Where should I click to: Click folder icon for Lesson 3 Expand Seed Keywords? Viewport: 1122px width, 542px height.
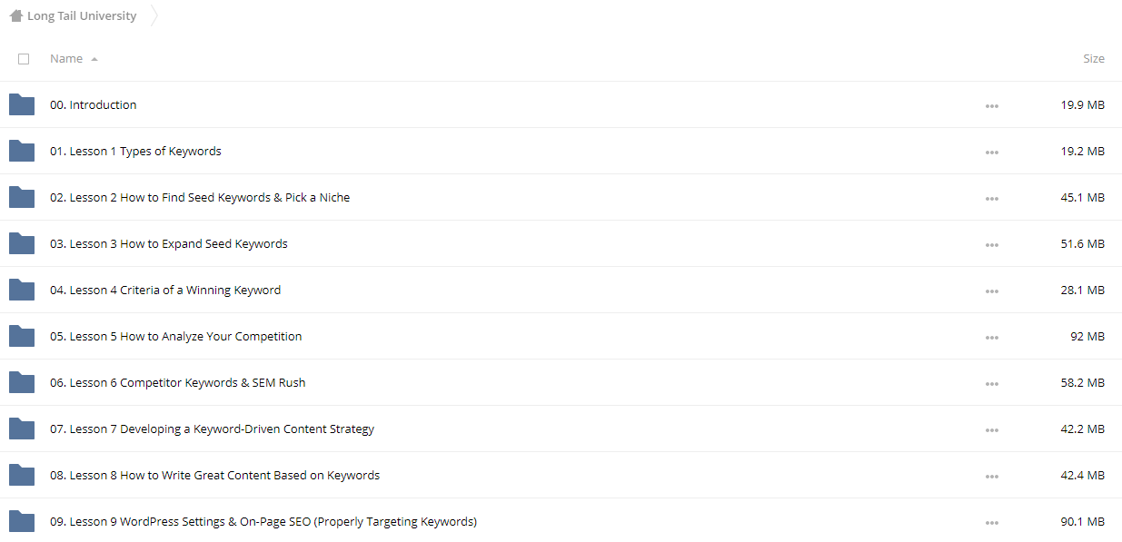coord(22,243)
